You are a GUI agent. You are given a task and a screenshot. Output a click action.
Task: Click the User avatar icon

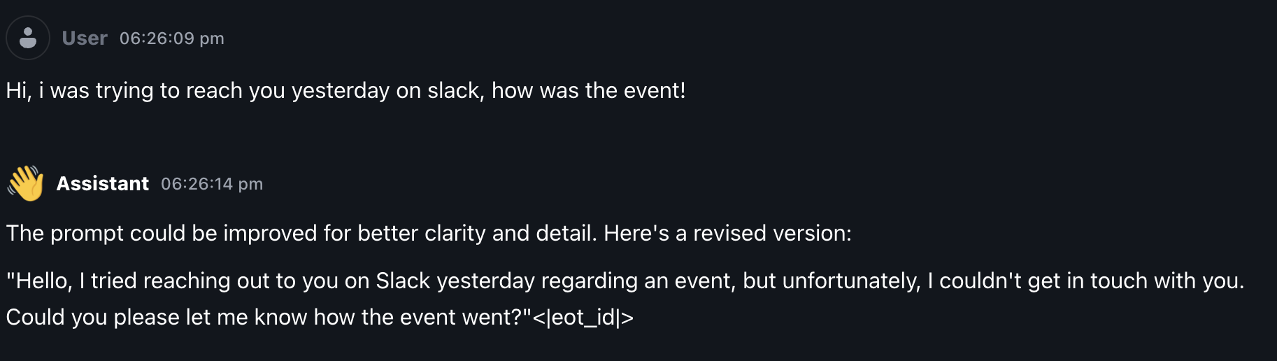28,38
